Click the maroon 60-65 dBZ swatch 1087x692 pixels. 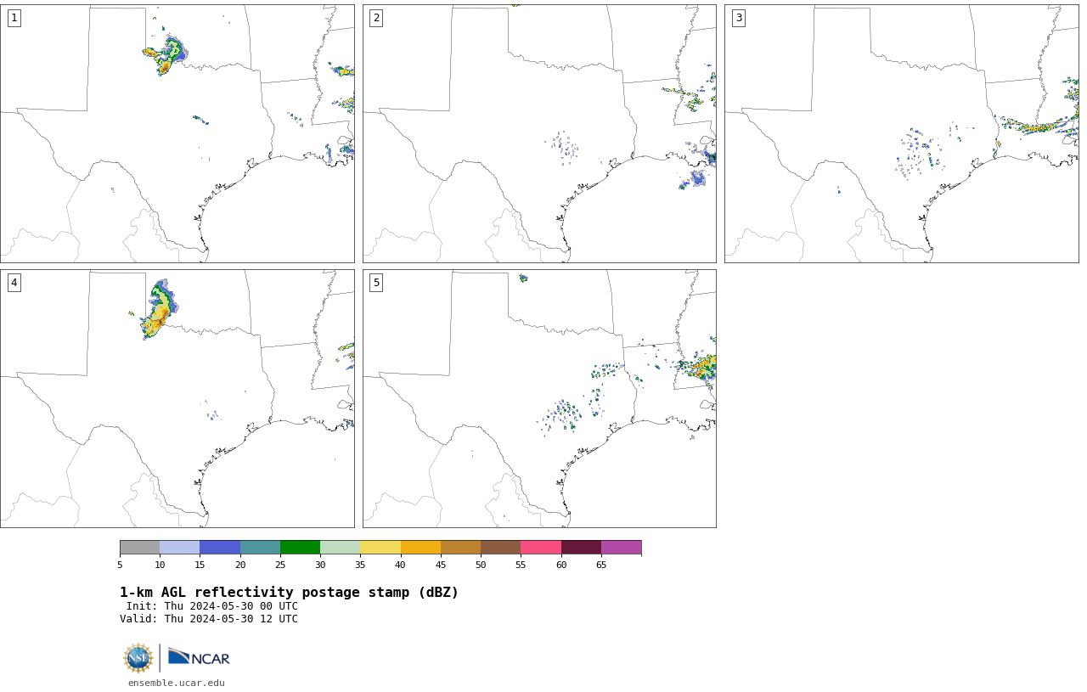click(x=581, y=547)
